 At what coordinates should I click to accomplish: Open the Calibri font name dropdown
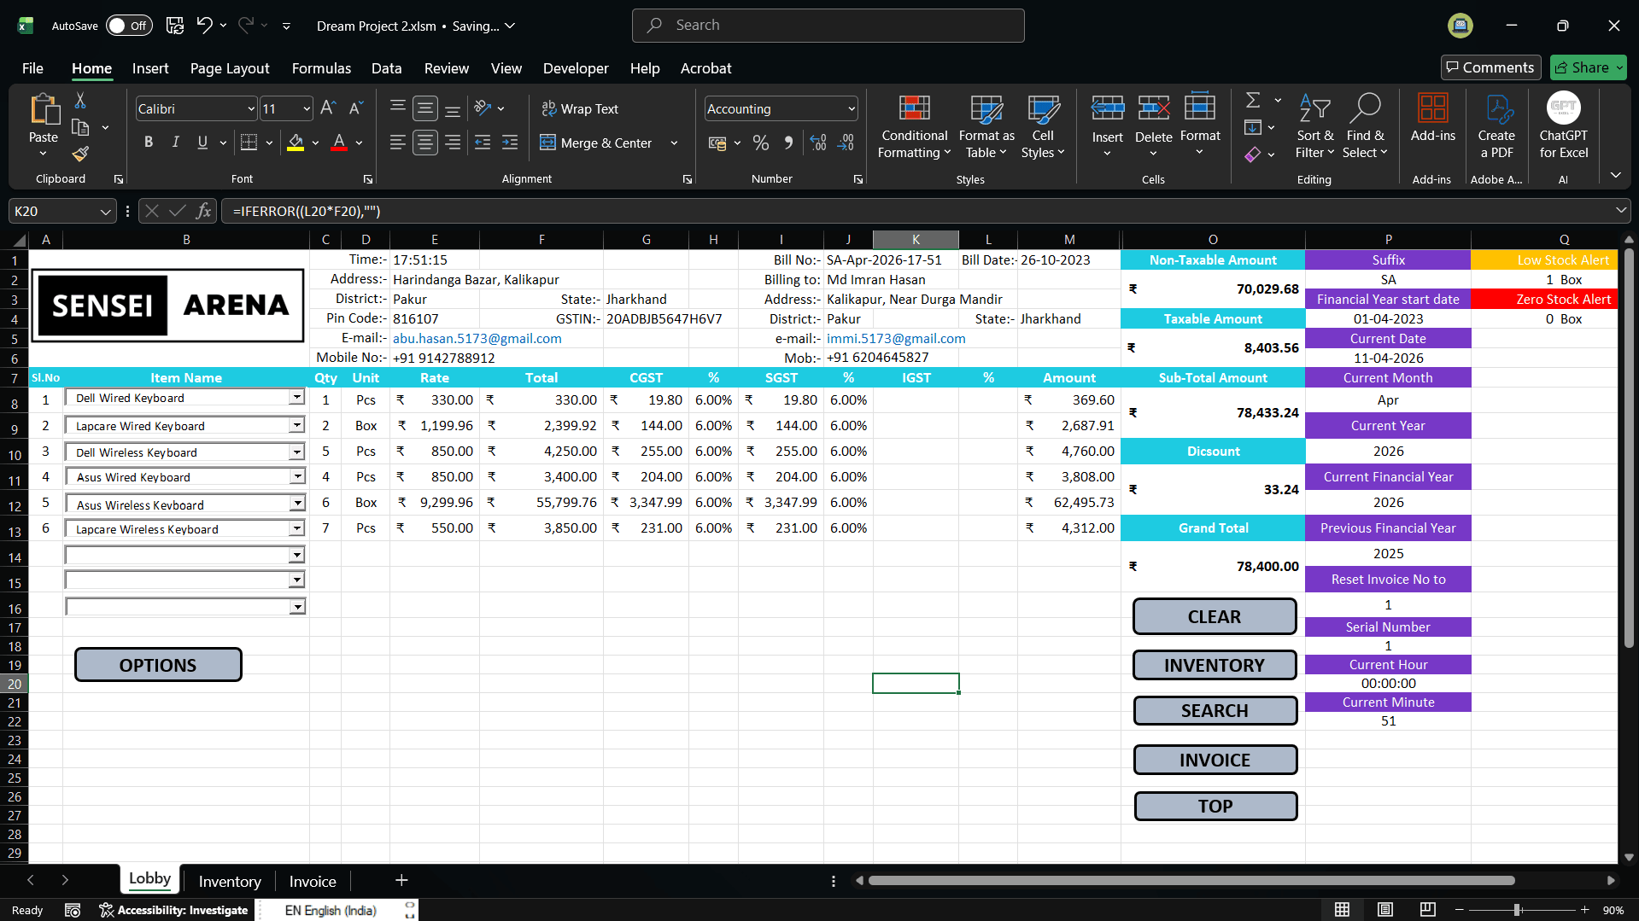[251, 108]
